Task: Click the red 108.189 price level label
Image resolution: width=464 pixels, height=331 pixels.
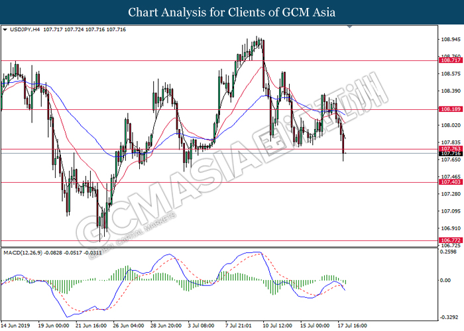Action: coord(450,109)
